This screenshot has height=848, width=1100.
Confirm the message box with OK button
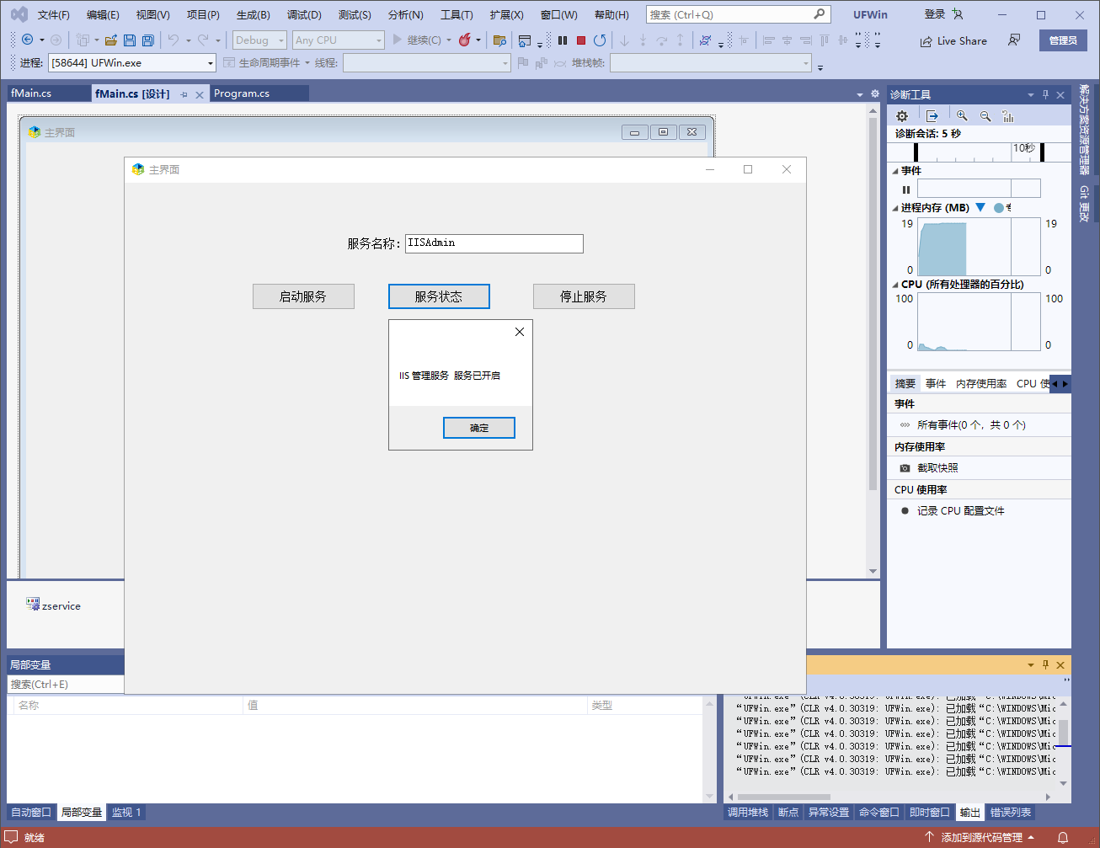point(479,428)
